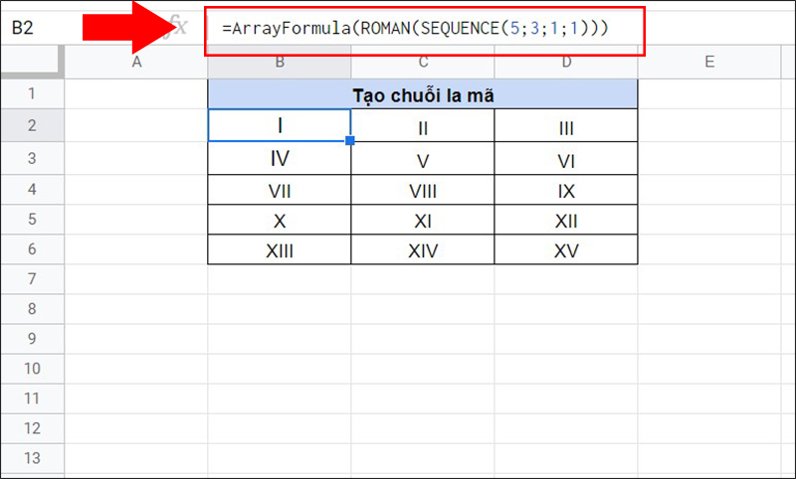The height and width of the screenshot is (479, 796).
Task: Click the blue fill handle of cell B2
Action: [350, 140]
